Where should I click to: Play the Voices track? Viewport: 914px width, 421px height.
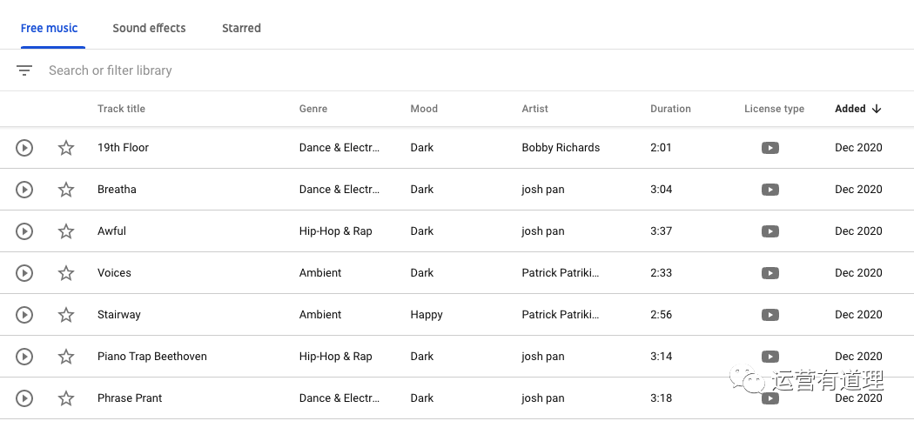pos(24,273)
